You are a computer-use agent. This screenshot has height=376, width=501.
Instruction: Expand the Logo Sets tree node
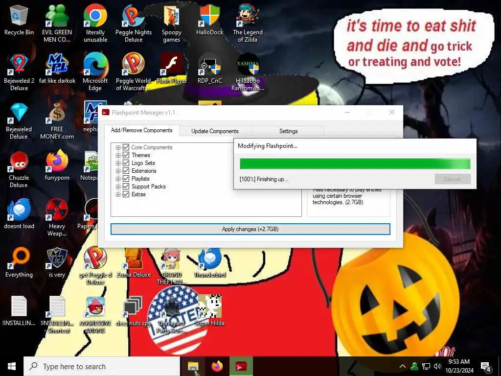[x=118, y=163]
